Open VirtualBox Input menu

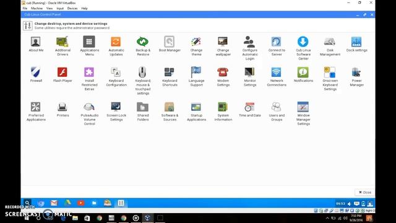[60, 8]
